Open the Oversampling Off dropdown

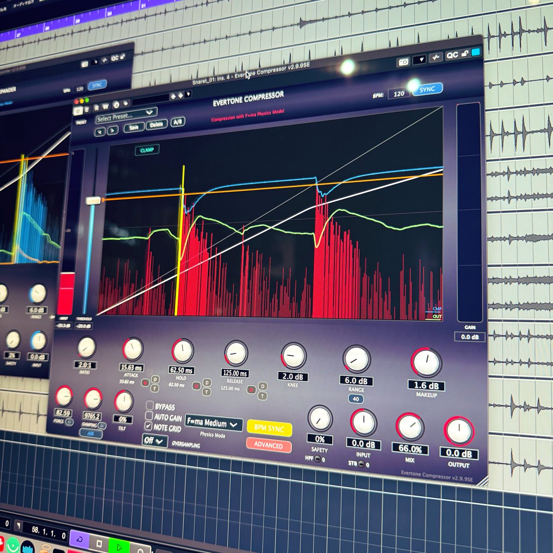155,440
